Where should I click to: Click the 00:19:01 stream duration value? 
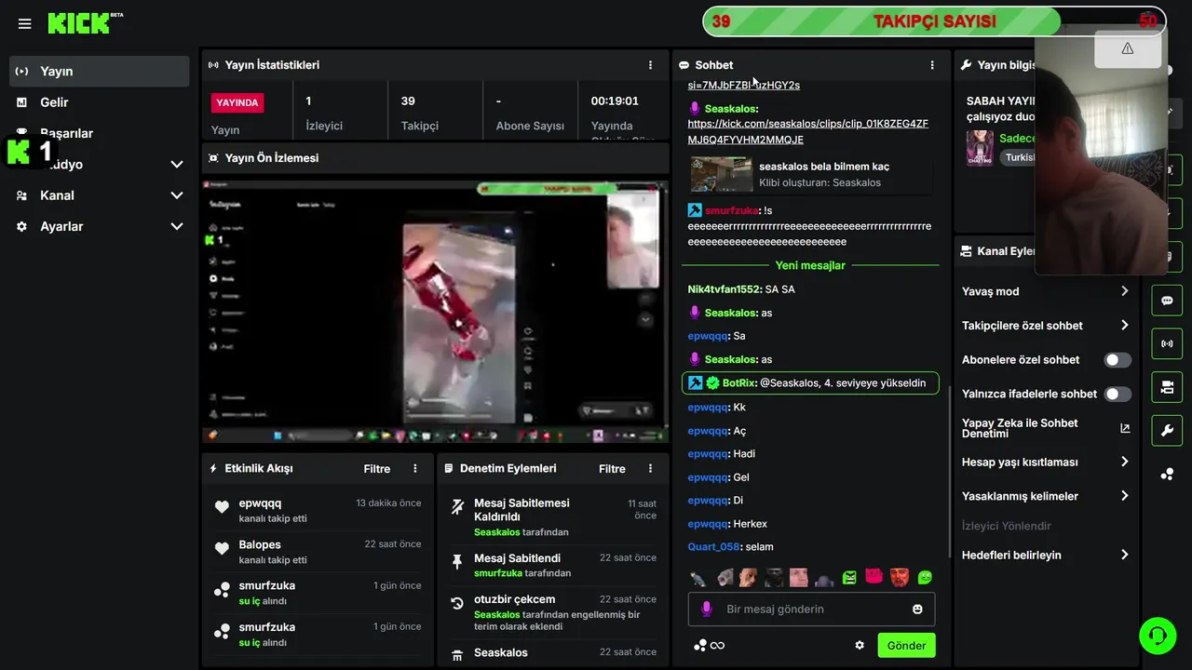point(615,101)
